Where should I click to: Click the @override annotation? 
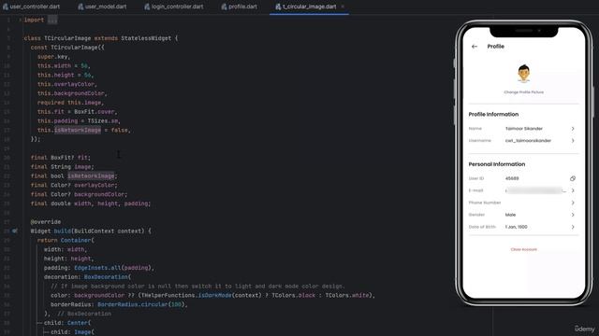46,222
